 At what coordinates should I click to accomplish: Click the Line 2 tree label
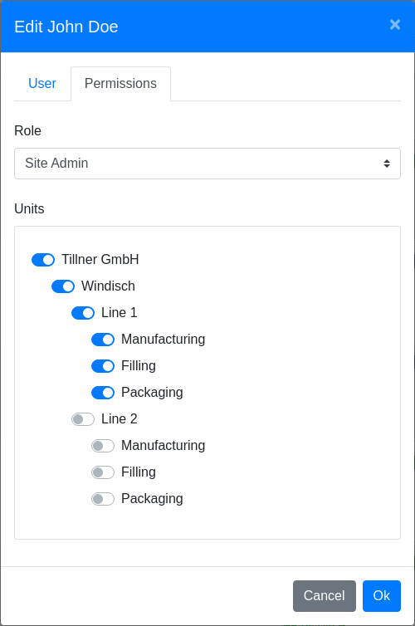(x=120, y=418)
